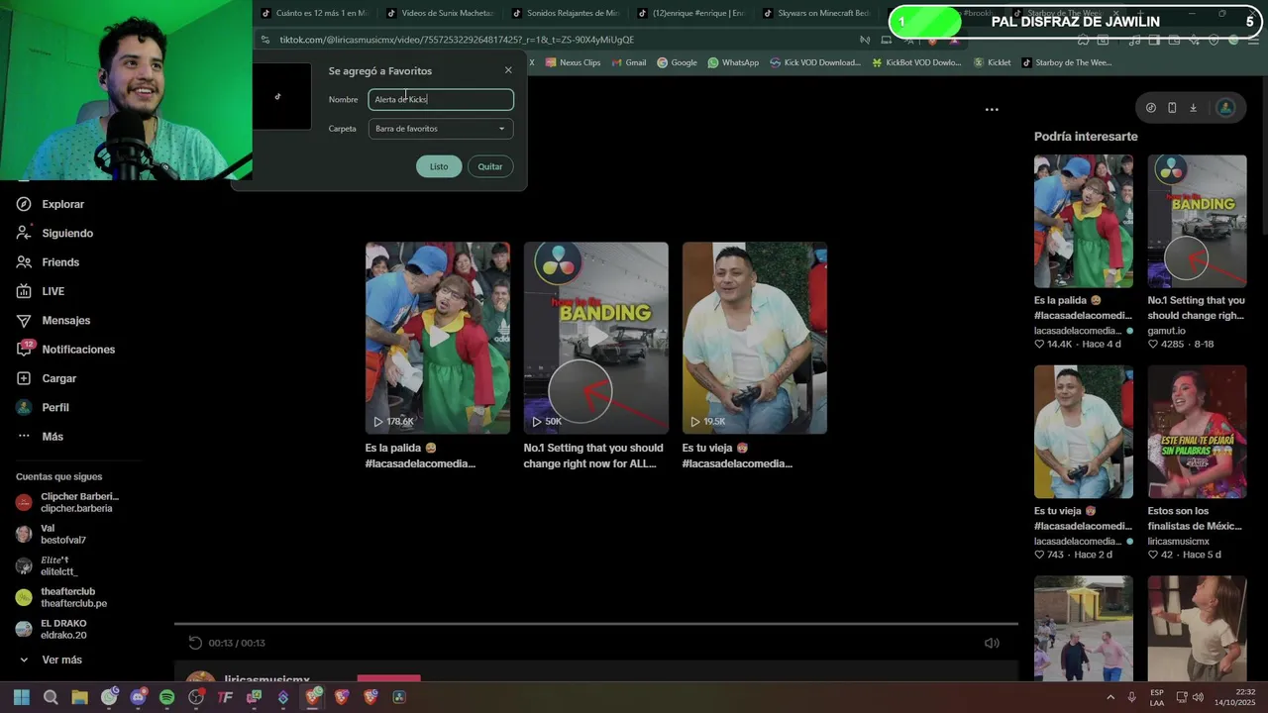
Task: Seek on the video progress bar
Action: coord(596,624)
